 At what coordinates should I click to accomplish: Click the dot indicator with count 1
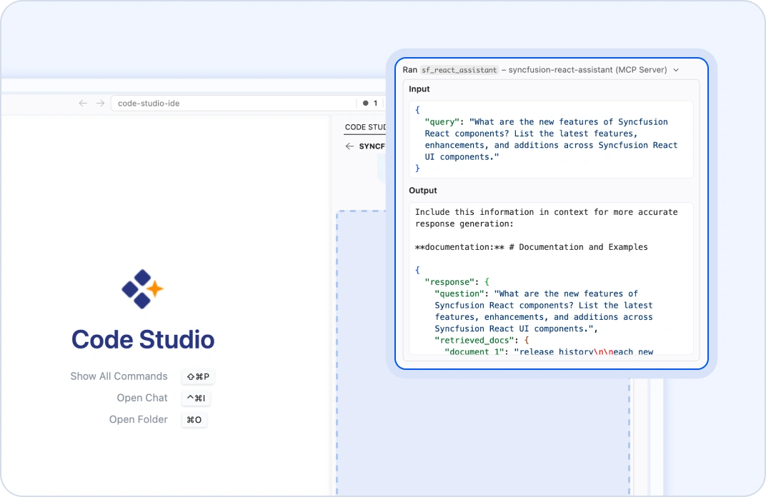[370, 103]
